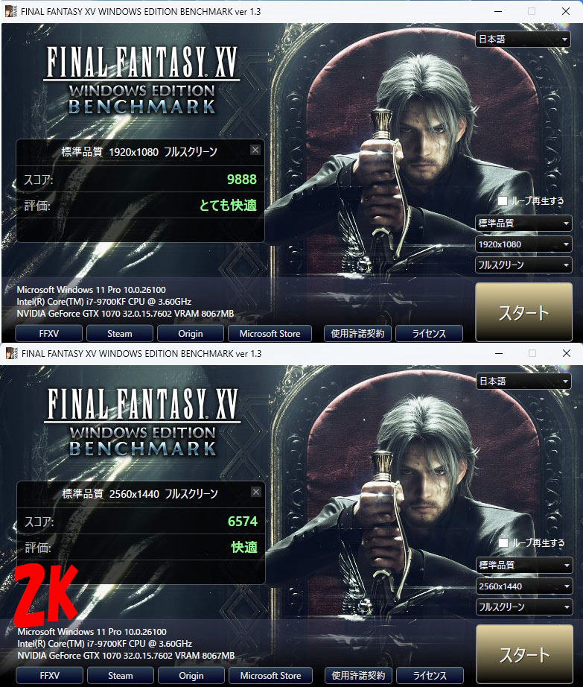Click the スタート button in the top window
This screenshot has height=687, width=583.
(x=524, y=312)
